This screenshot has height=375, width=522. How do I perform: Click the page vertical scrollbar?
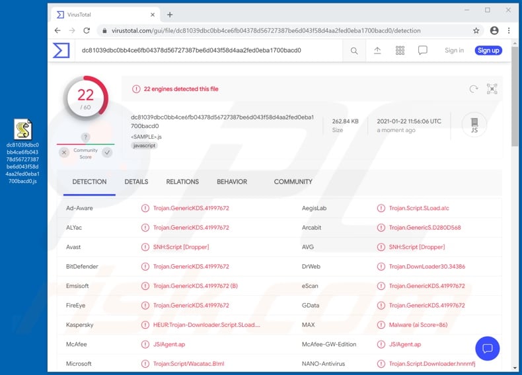tap(515, 96)
